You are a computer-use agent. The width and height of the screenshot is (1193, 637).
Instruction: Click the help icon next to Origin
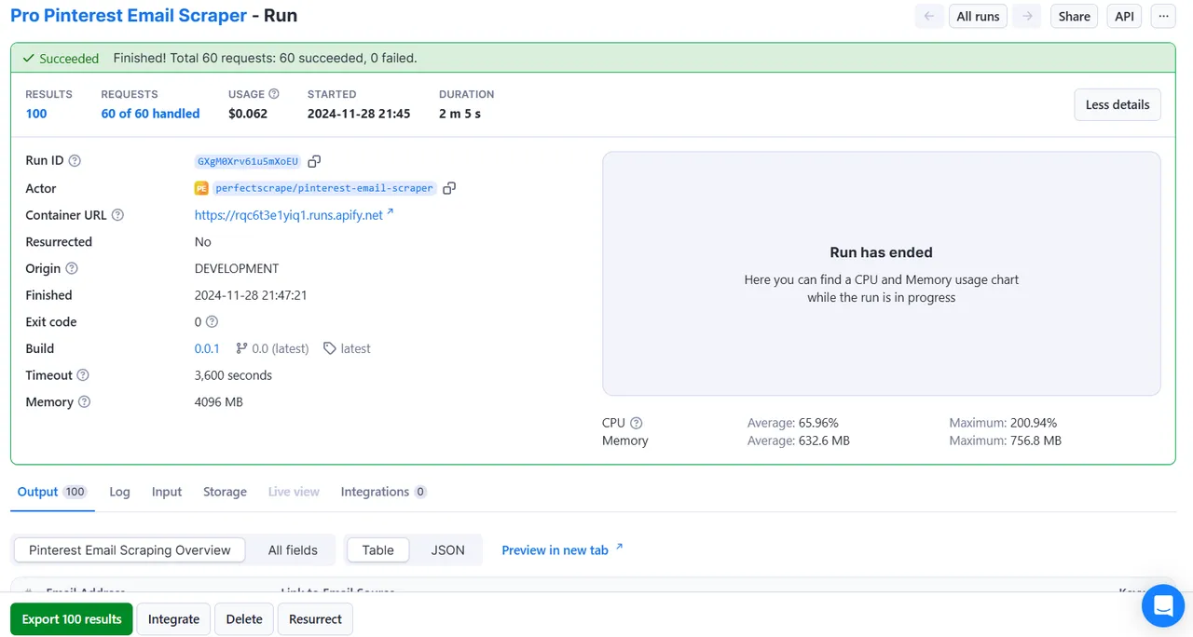pyautogui.click(x=72, y=268)
